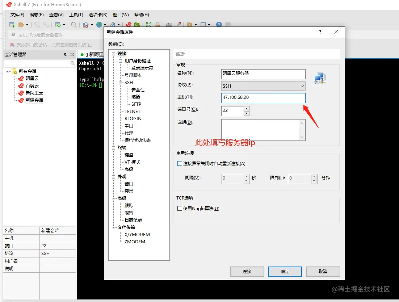This screenshot has width=399, height=302.
Task: Click the host address bar input
Action: (56, 35)
